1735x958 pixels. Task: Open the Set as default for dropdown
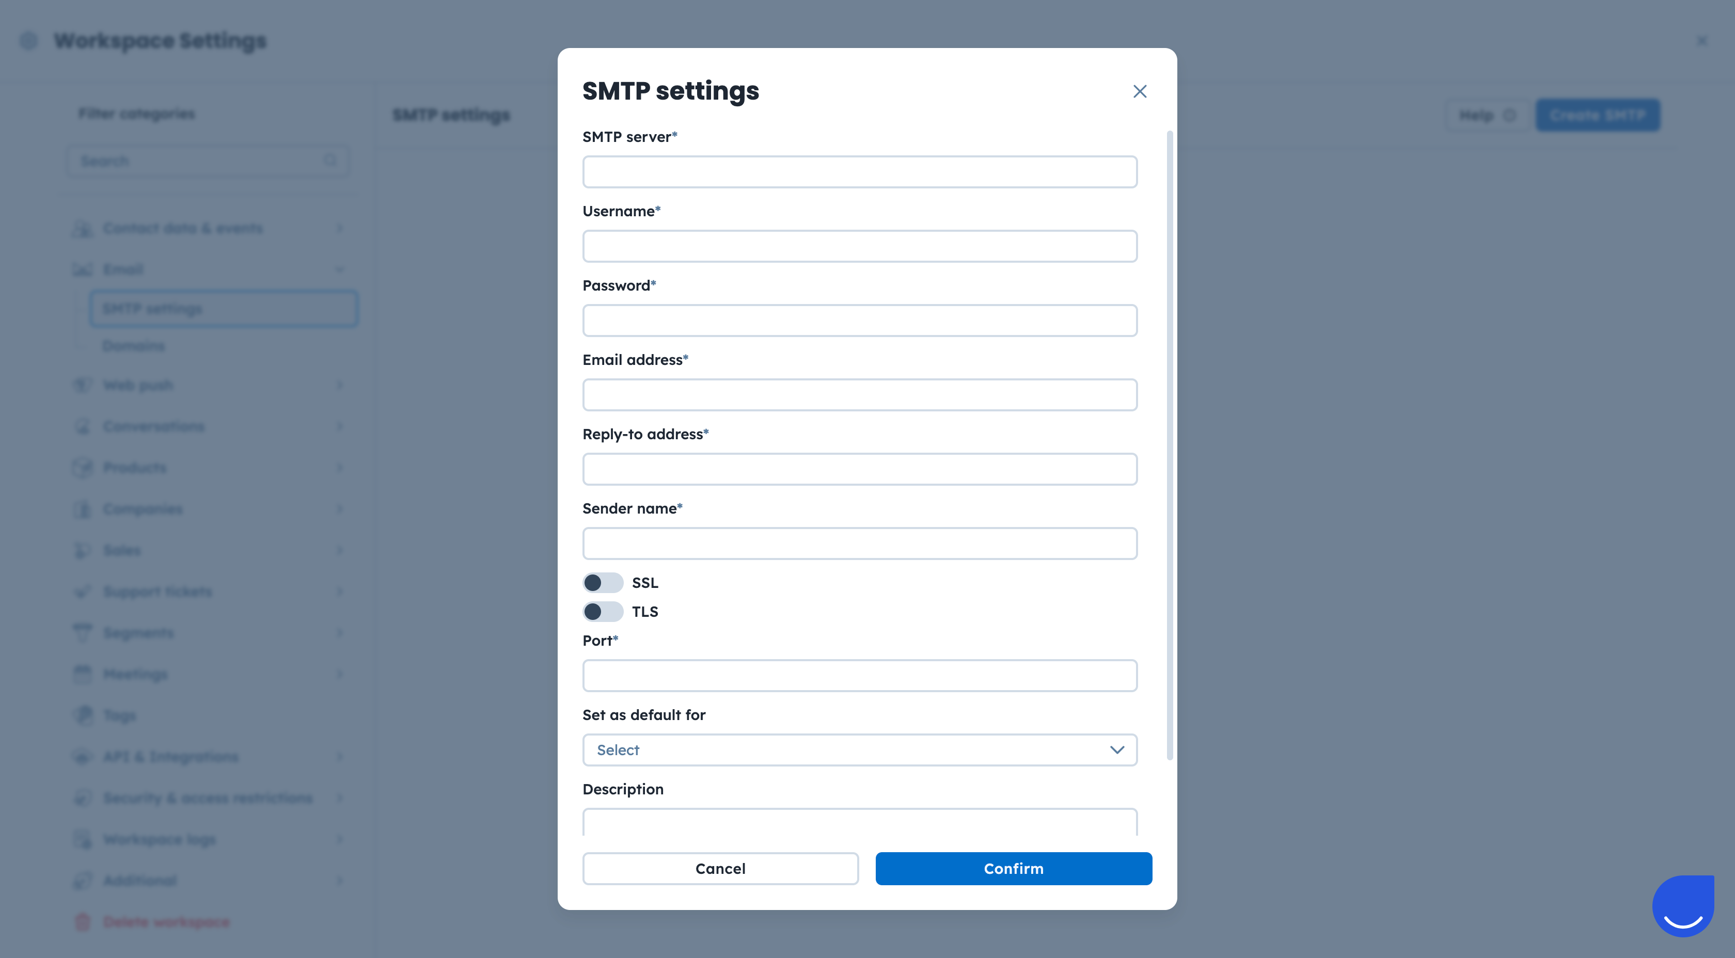tap(859, 750)
